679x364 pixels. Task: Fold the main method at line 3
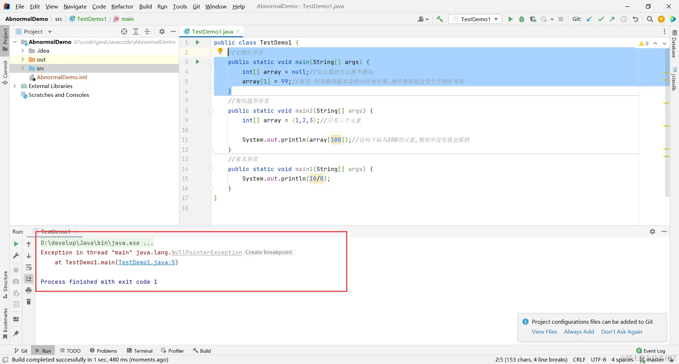coord(211,62)
